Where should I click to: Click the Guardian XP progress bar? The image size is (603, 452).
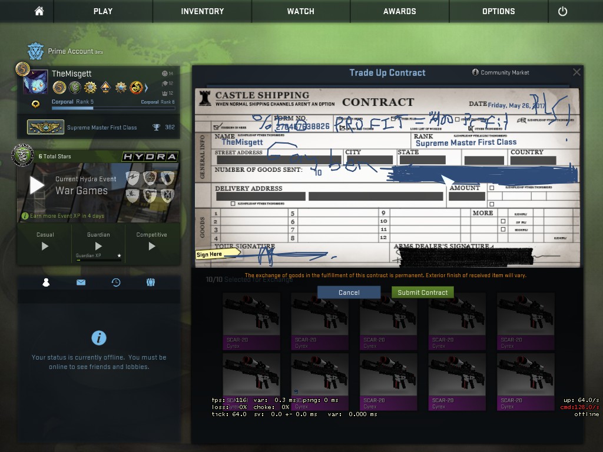coord(98,260)
